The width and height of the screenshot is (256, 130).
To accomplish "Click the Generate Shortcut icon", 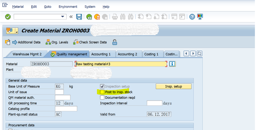I will point(182,17).
